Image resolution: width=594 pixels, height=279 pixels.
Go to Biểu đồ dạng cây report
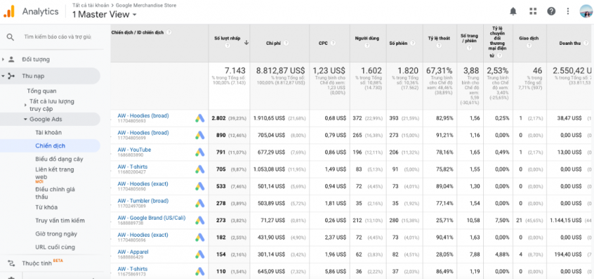click(x=59, y=159)
